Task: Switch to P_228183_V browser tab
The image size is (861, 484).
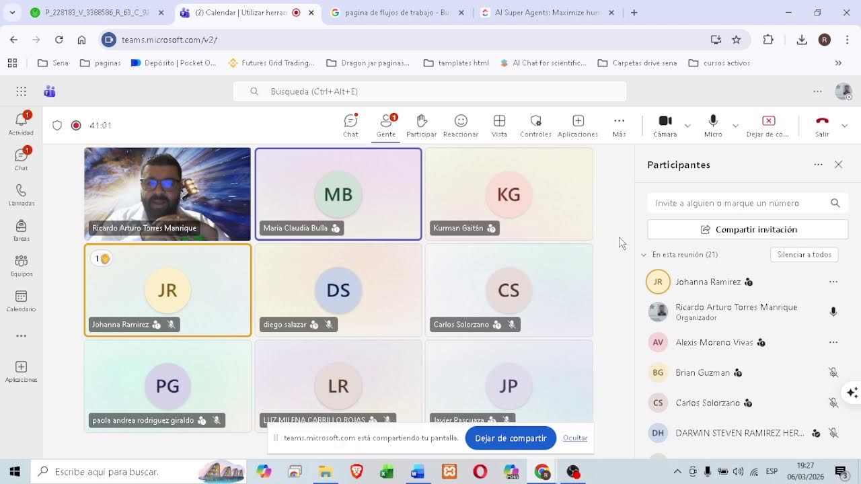Action: coord(98,13)
